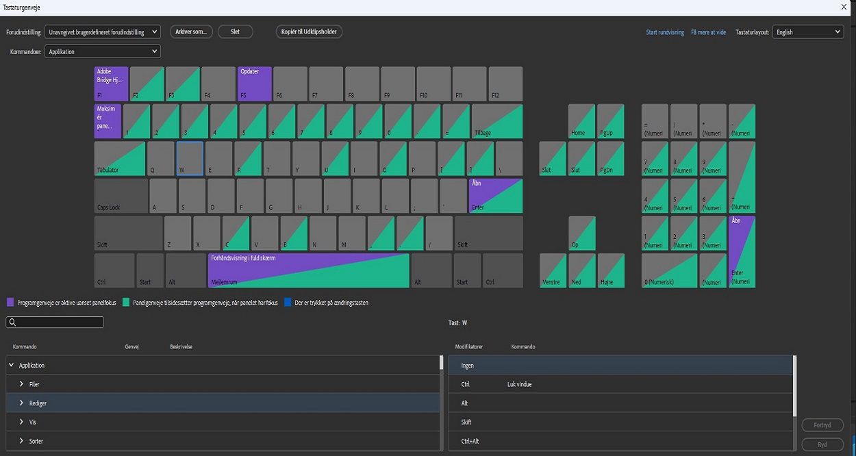856x456 pixels.
Task: Click the F1 Adobe Bridge help key
Action: 111,84
